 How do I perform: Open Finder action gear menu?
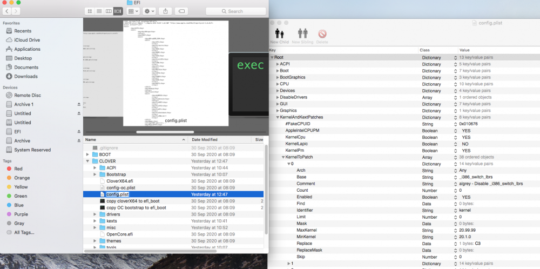click(149, 11)
